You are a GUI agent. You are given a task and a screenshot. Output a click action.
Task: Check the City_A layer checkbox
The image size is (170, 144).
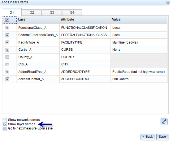(7, 64)
